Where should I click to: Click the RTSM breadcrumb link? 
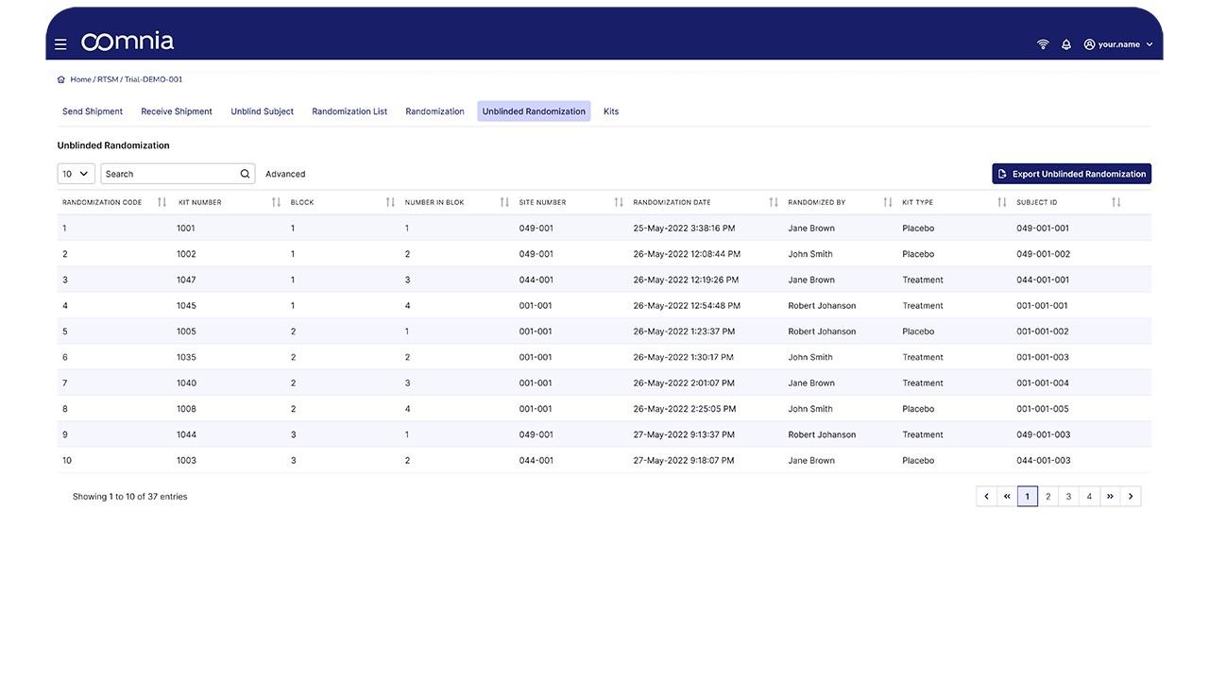[107, 79]
